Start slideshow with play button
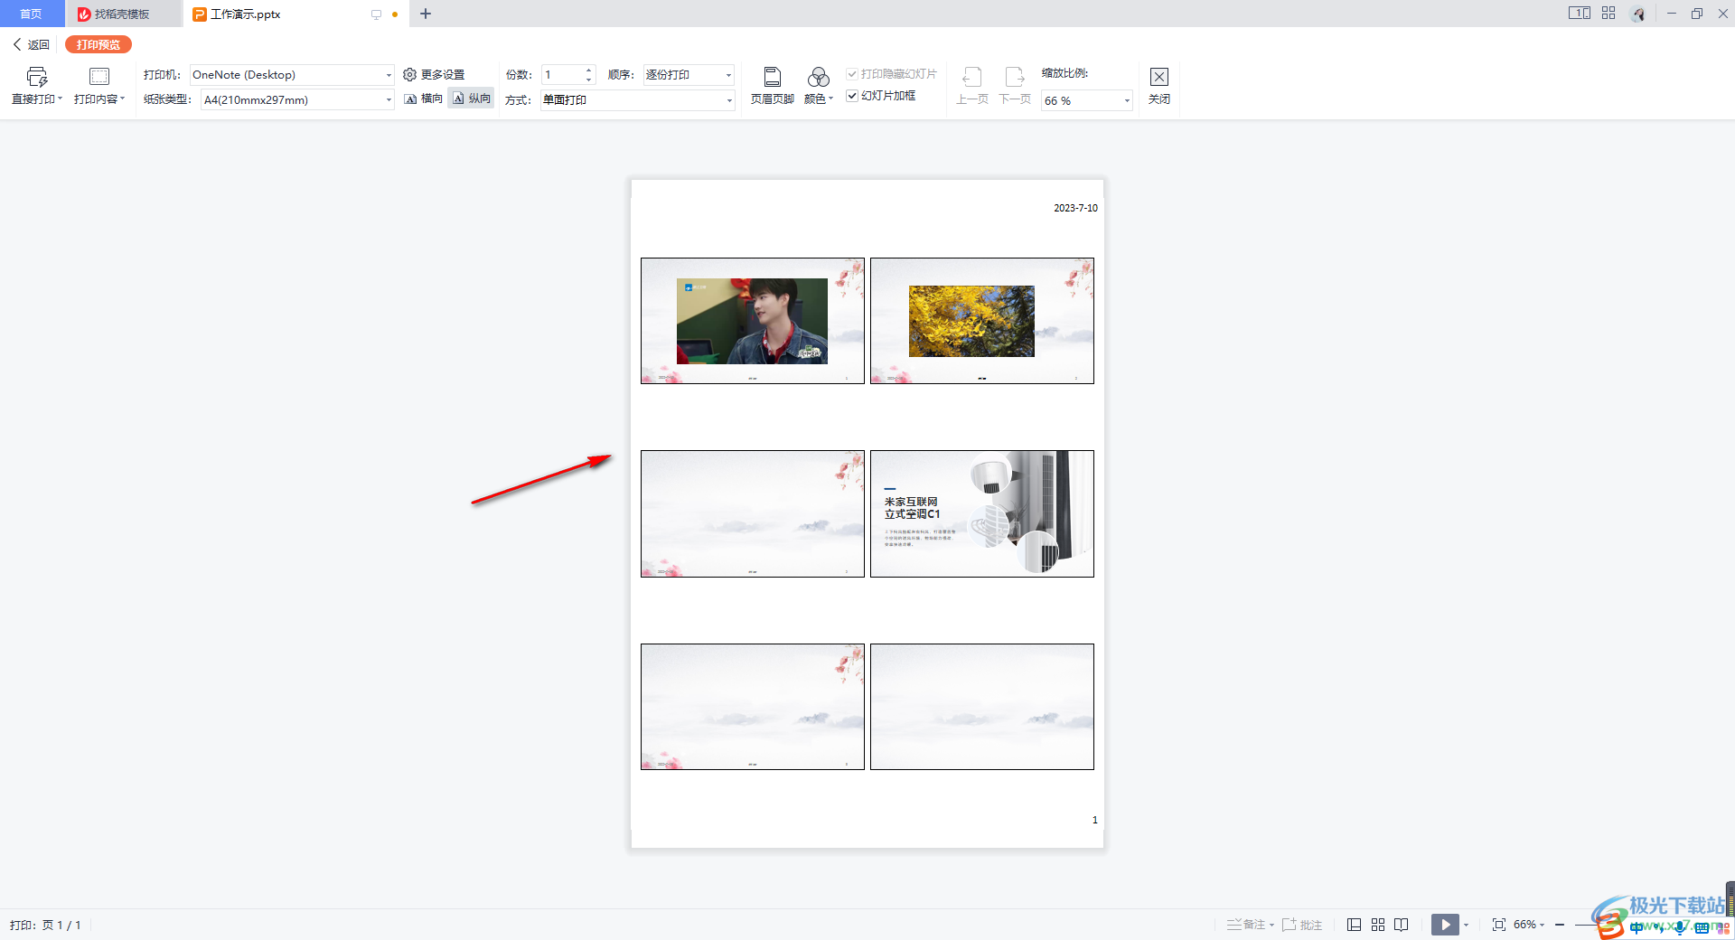The height and width of the screenshot is (940, 1735). pyautogui.click(x=1445, y=924)
